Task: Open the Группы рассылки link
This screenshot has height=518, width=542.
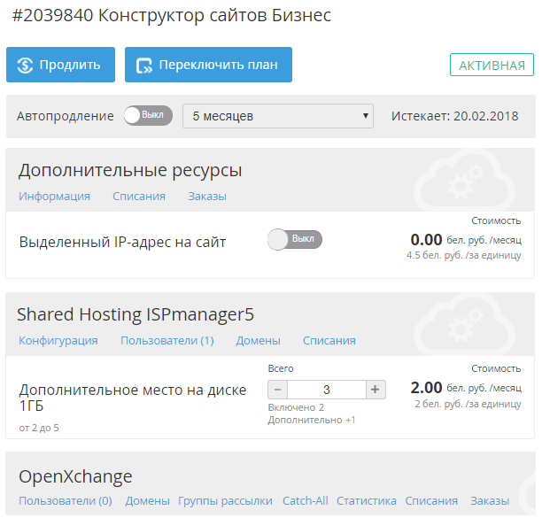Action: pyautogui.click(x=225, y=501)
